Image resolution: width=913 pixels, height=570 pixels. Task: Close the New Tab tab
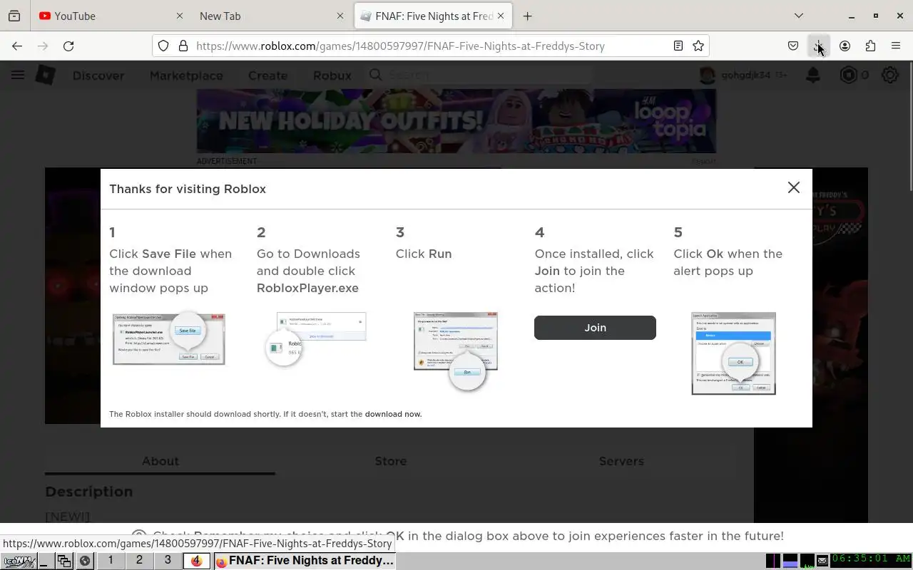tap(340, 16)
